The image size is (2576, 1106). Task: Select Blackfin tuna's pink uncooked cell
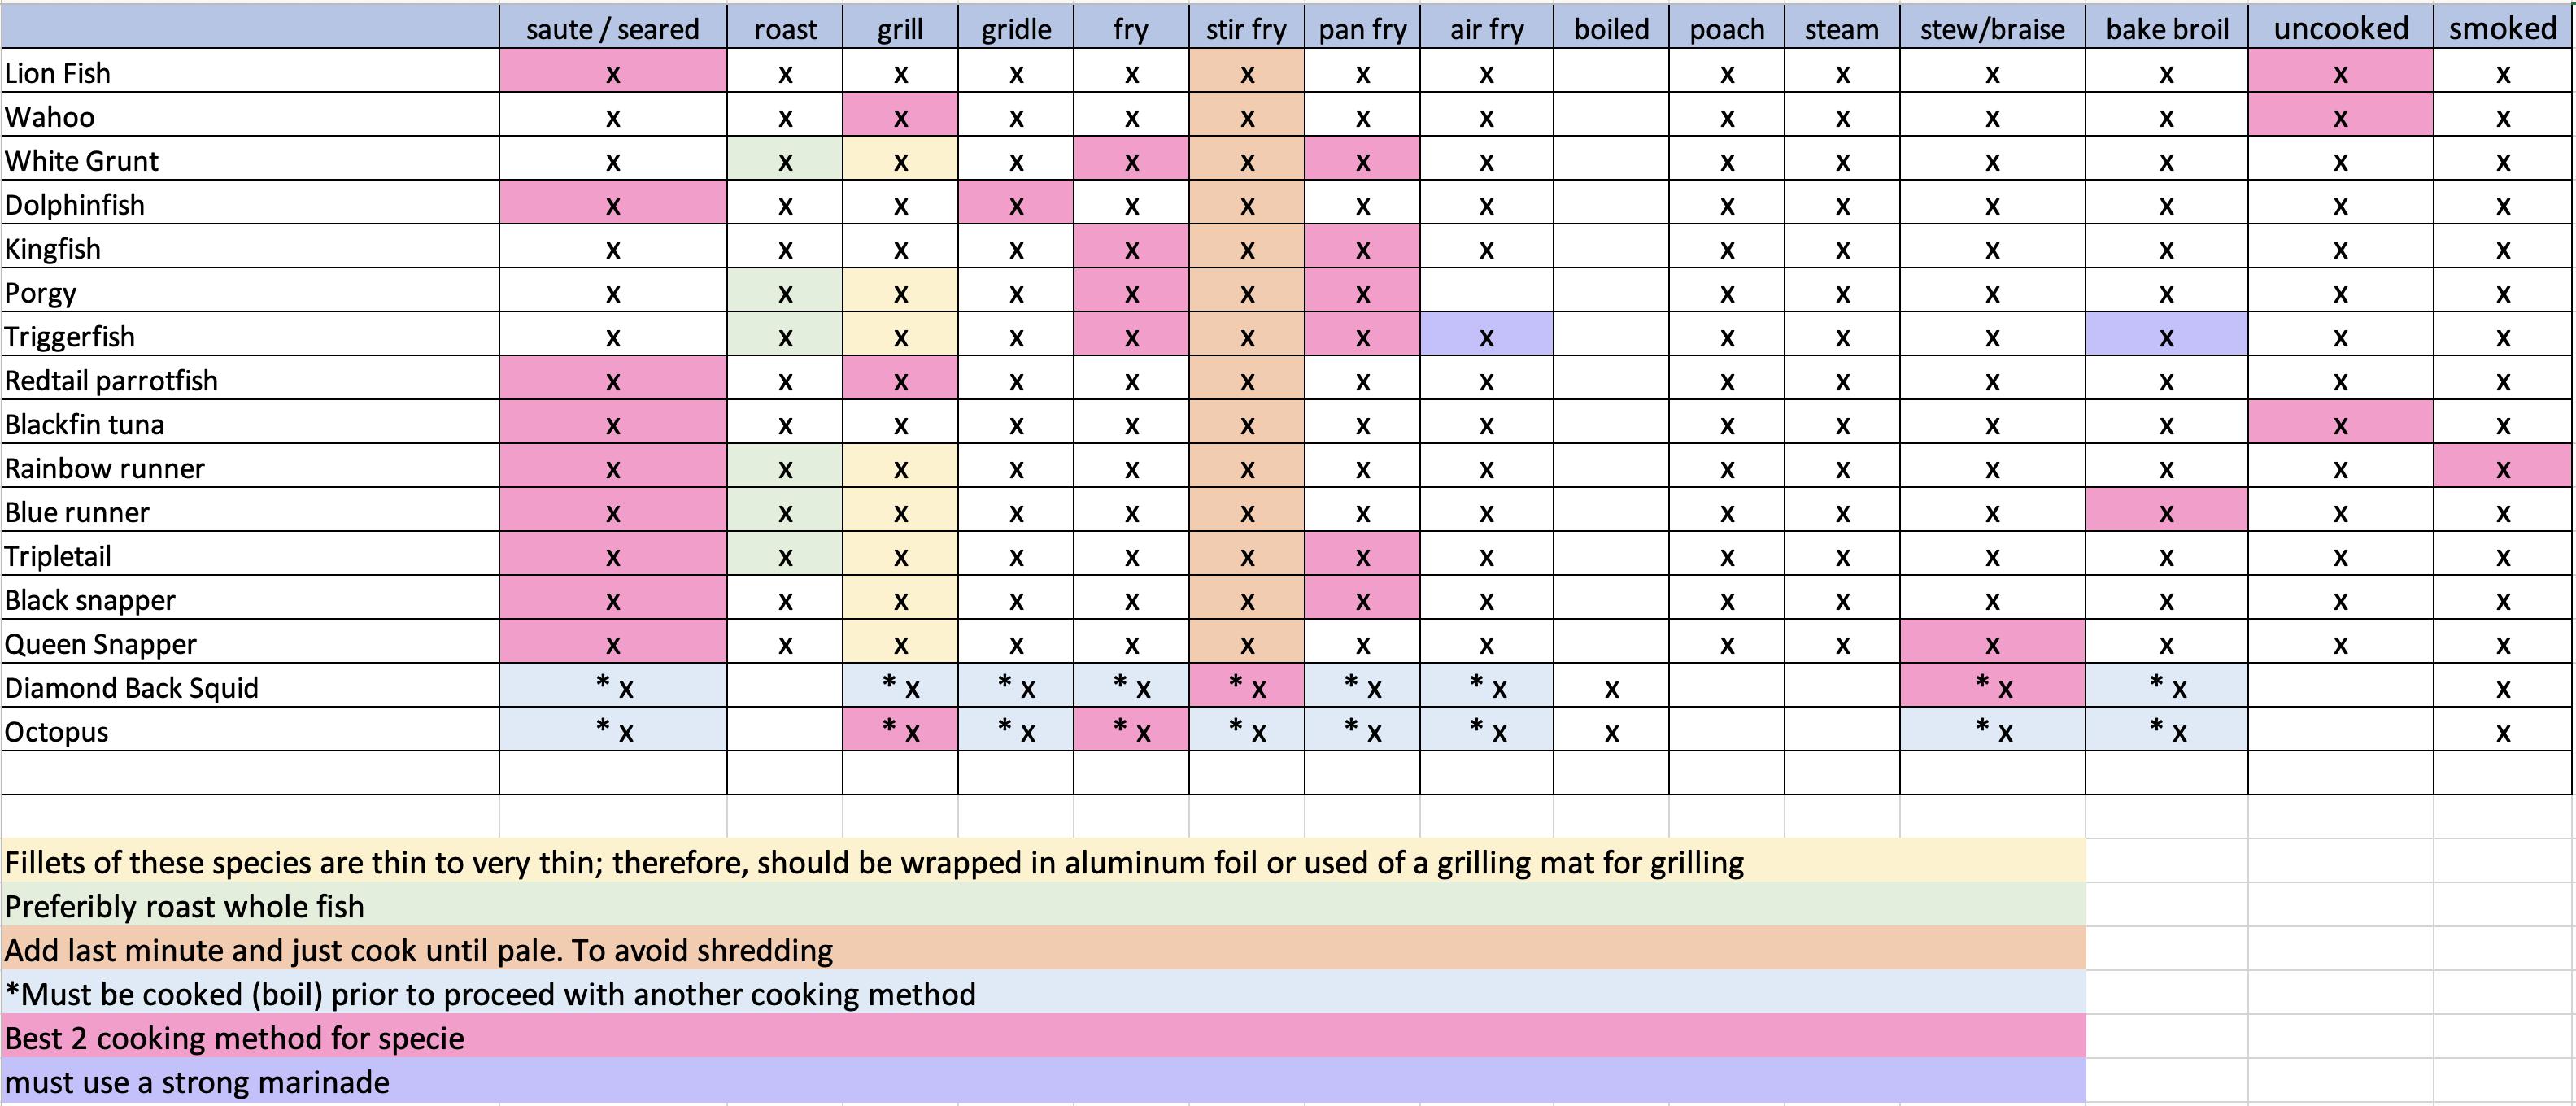(2340, 424)
